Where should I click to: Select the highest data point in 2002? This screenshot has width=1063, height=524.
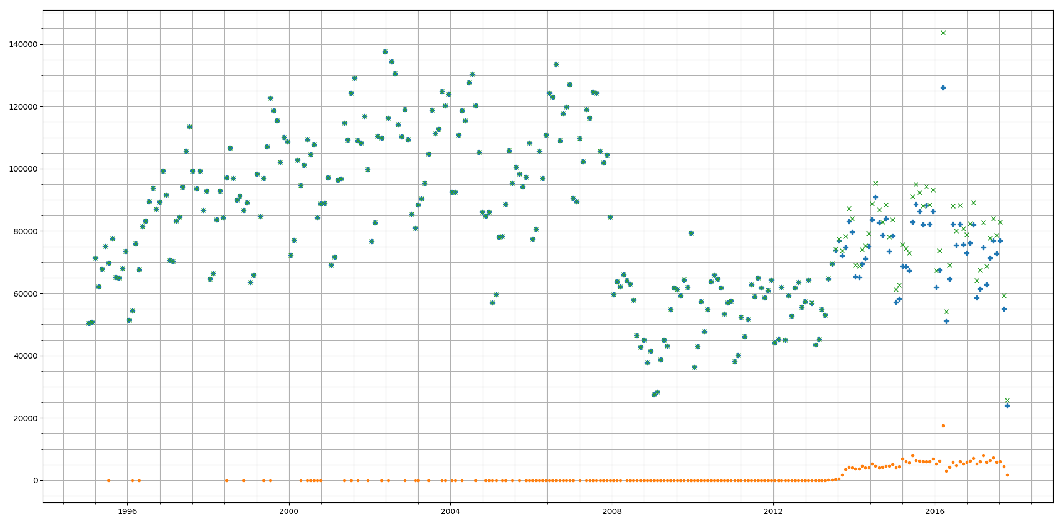(385, 51)
